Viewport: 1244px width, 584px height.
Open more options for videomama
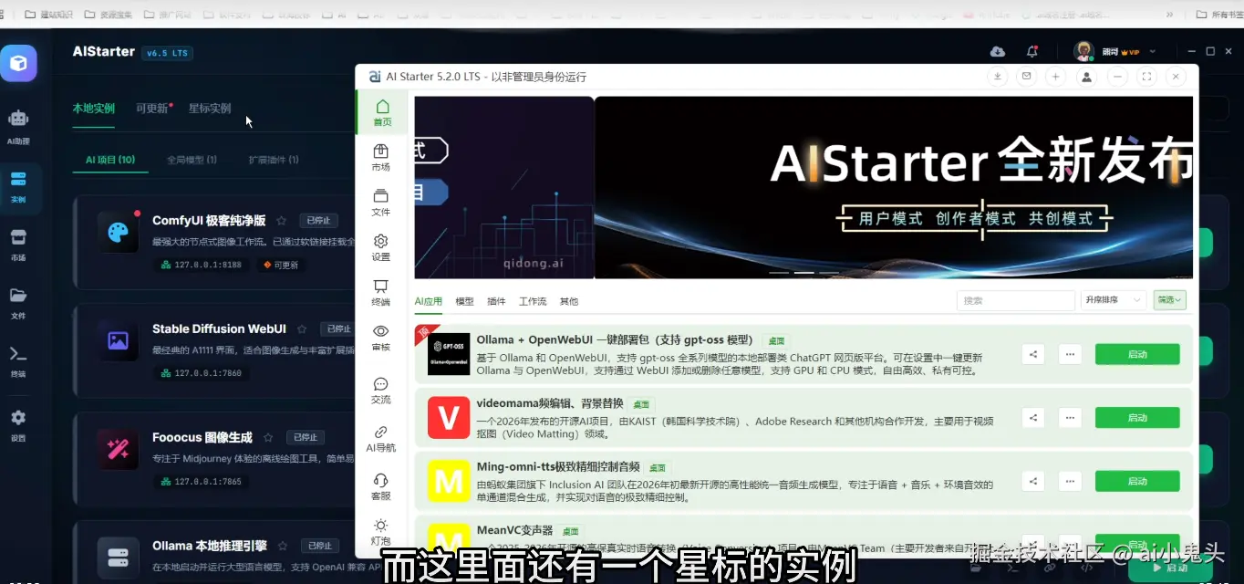coord(1070,418)
